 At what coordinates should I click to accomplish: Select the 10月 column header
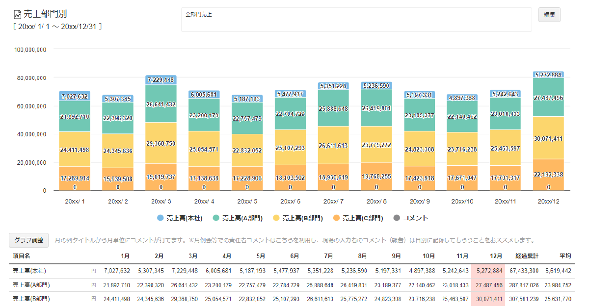[x=428, y=256]
